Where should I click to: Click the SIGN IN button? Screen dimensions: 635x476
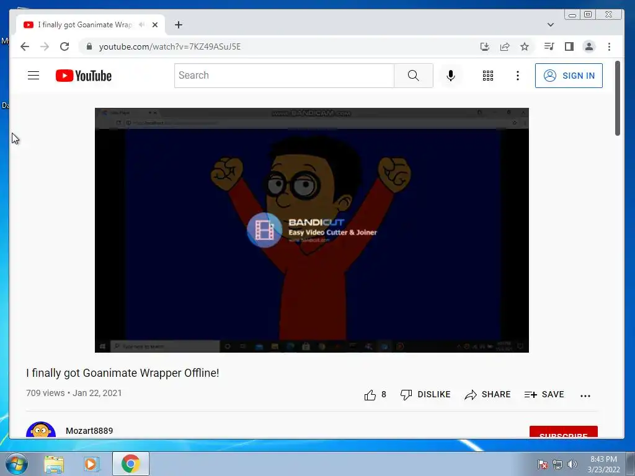tap(569, 76)
